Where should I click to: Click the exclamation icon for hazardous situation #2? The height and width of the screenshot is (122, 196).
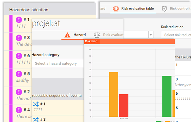click(x=19, y=92)
